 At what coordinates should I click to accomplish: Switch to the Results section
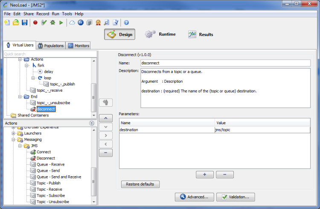[x=201, y=34]
